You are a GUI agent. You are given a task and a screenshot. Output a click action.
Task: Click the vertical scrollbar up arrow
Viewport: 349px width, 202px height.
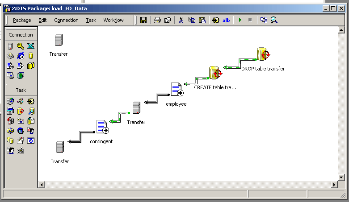[x=341, y=30]
